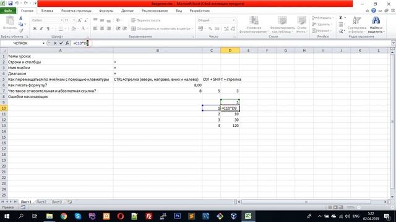Image resolution: width=396 pixels, height=222 pixels.
Task: Click Удалить in the Ячейки group
Action: (322, 24)
